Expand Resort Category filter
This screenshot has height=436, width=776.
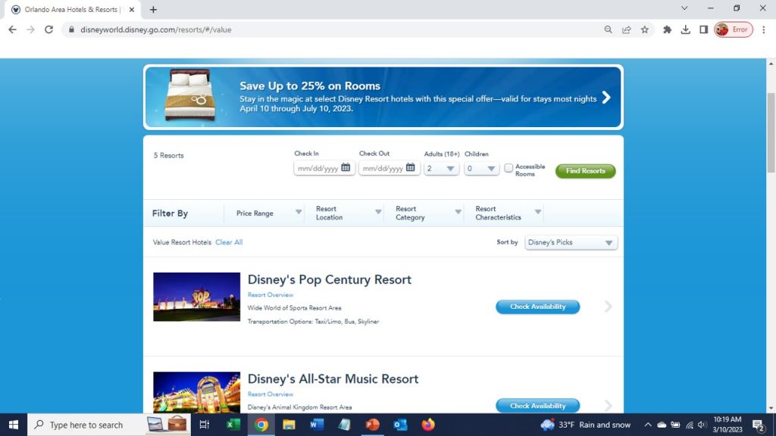pyautogui.click(x=428, y=213)
